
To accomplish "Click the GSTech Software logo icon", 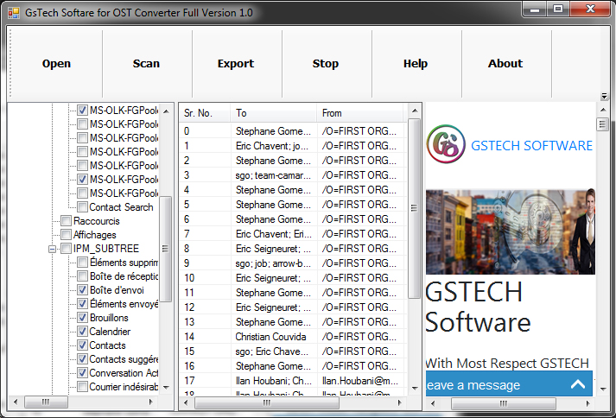I will coord(446,145).
